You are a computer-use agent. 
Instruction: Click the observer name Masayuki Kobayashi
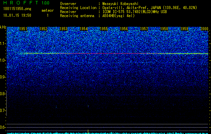[x=120, y=4]
